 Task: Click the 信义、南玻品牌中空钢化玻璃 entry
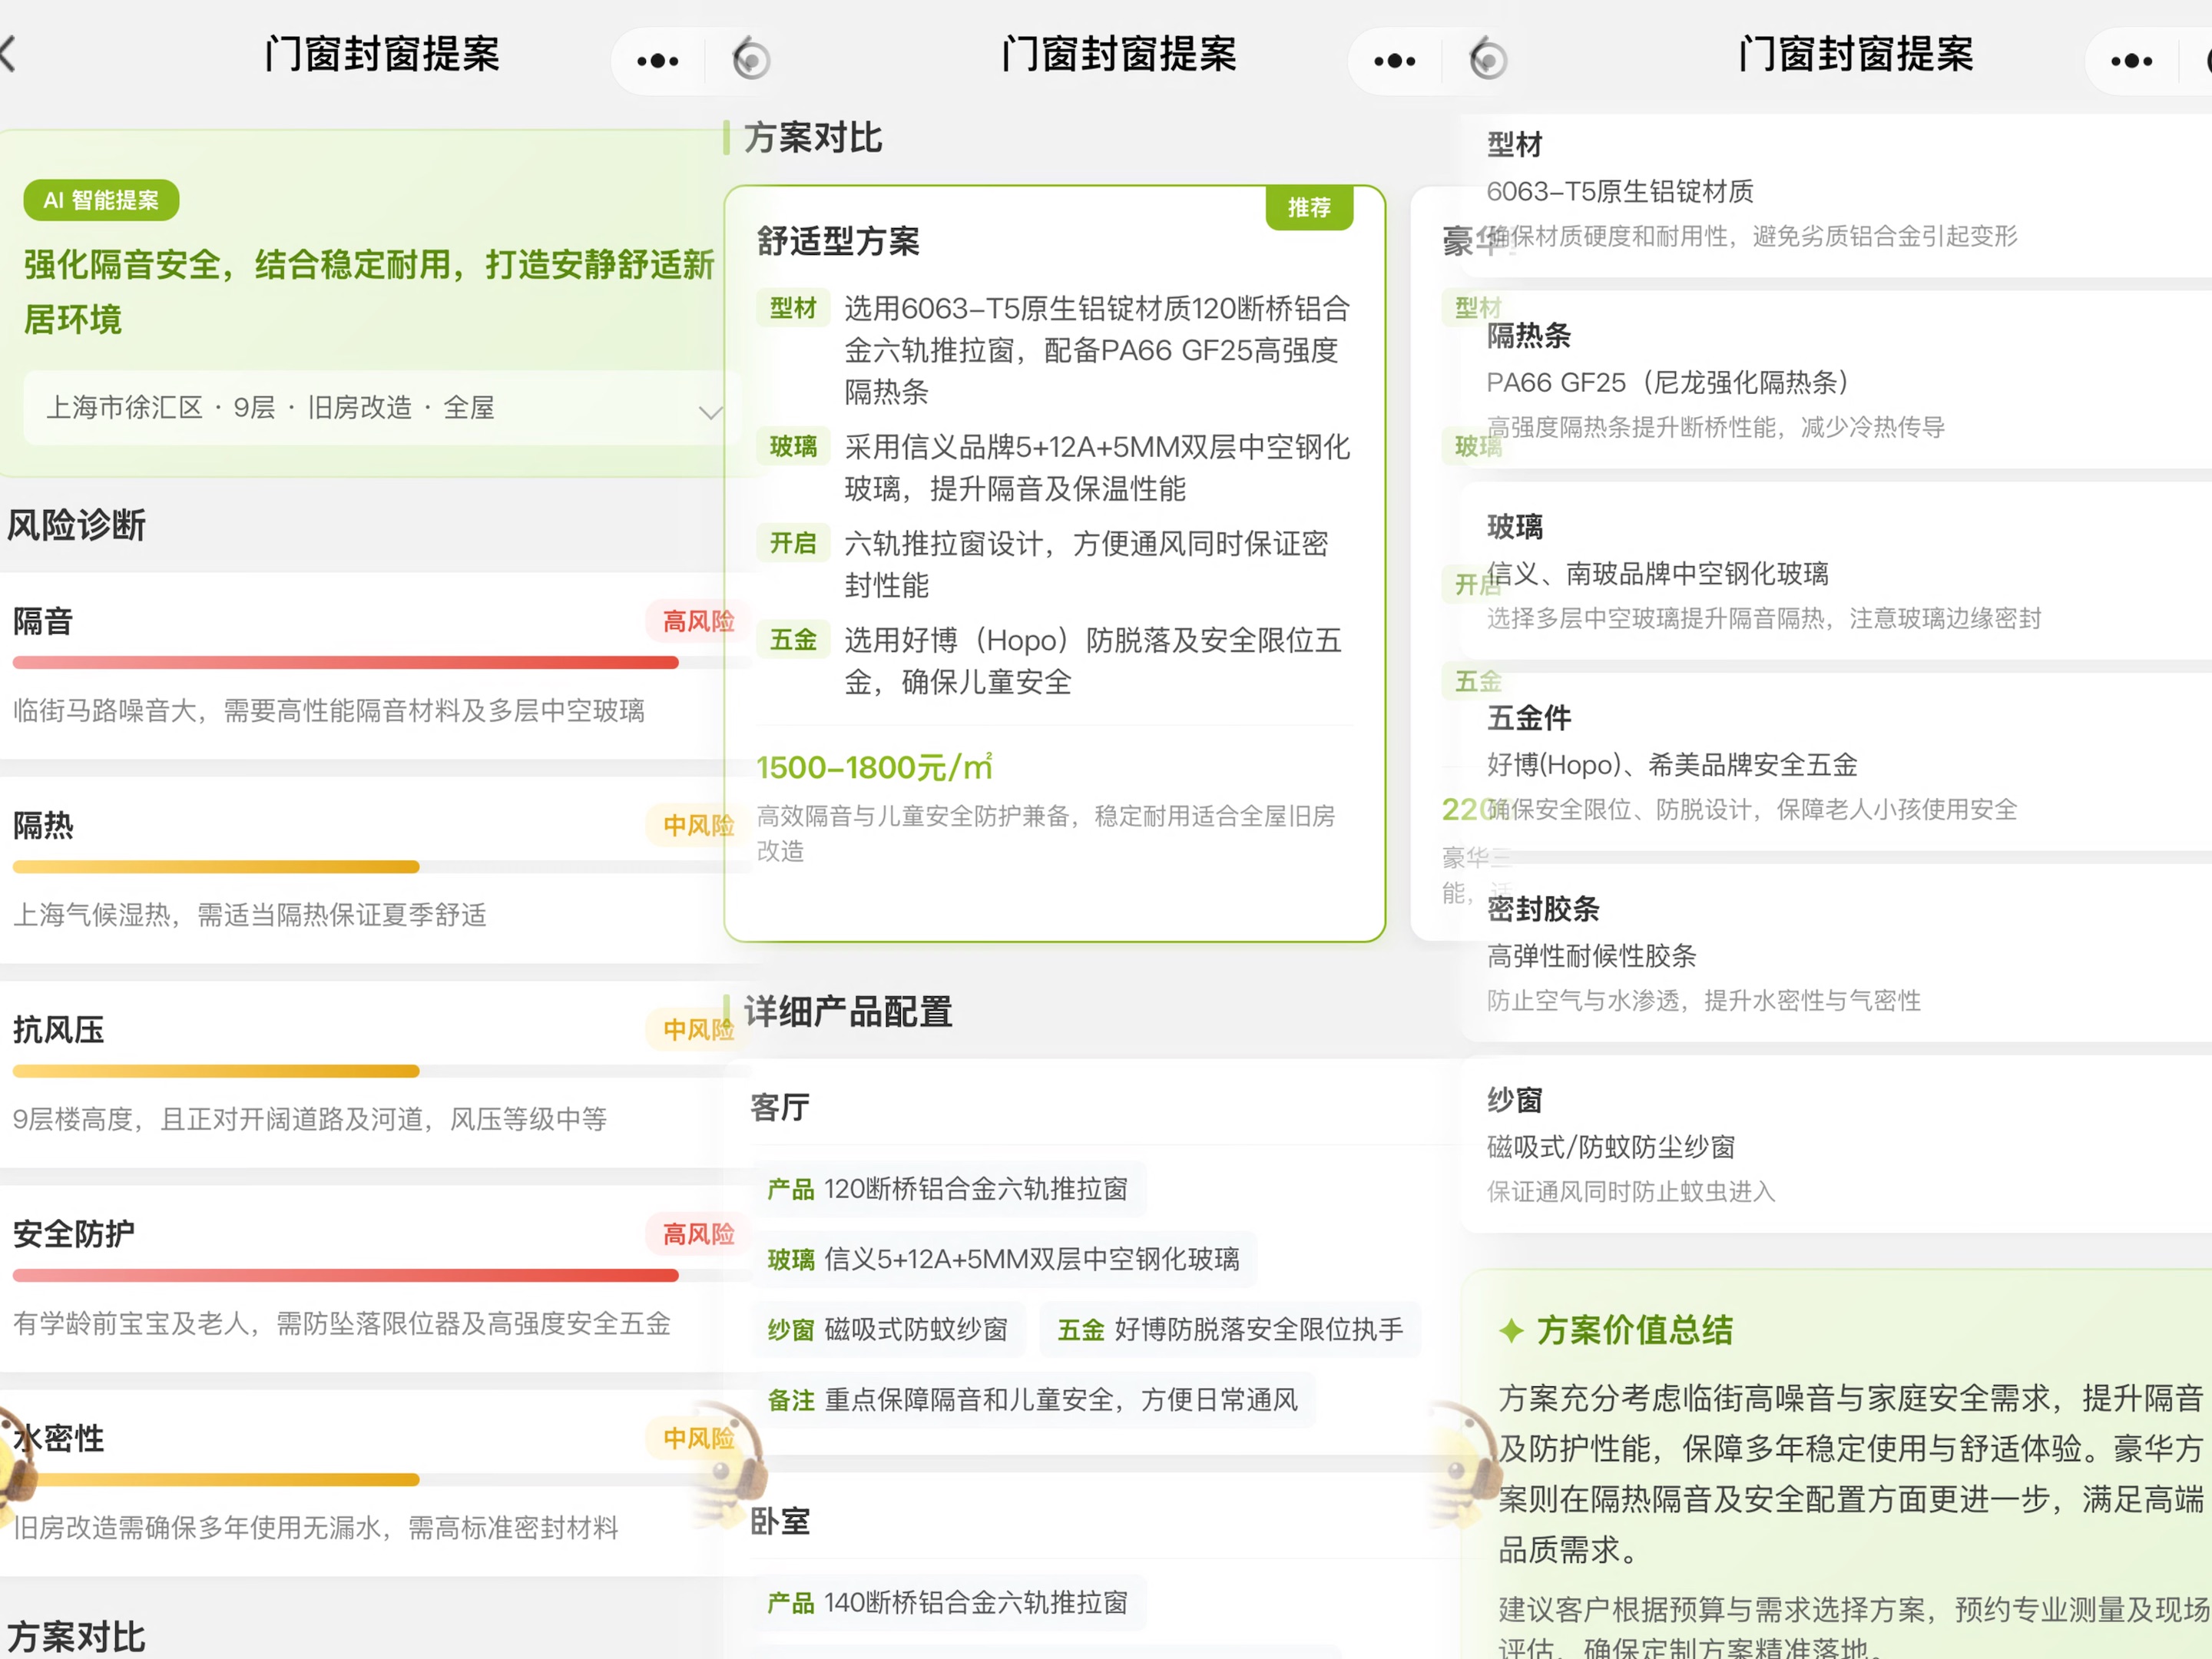click(x=1658, y=573)
